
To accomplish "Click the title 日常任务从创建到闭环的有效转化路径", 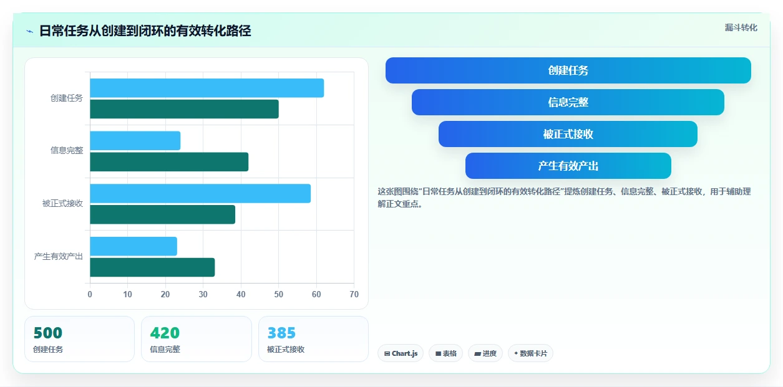I will coord(145,31).
